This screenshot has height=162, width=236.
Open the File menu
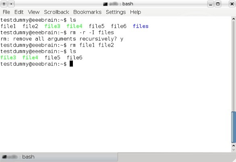pos(6,12)
